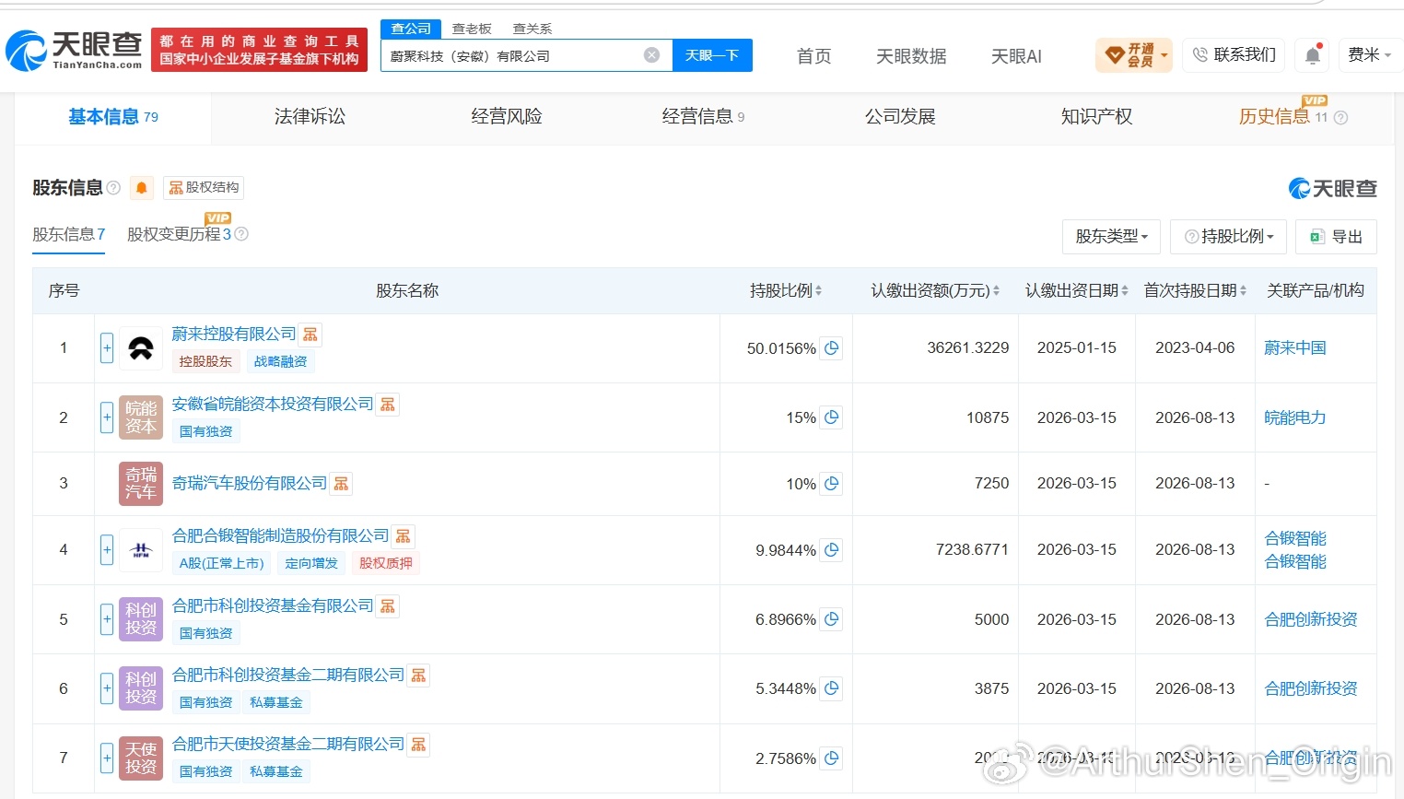The image size is (1404, 799).
Task: Click the shareholder alert bell icon
Action: [141, 188]
